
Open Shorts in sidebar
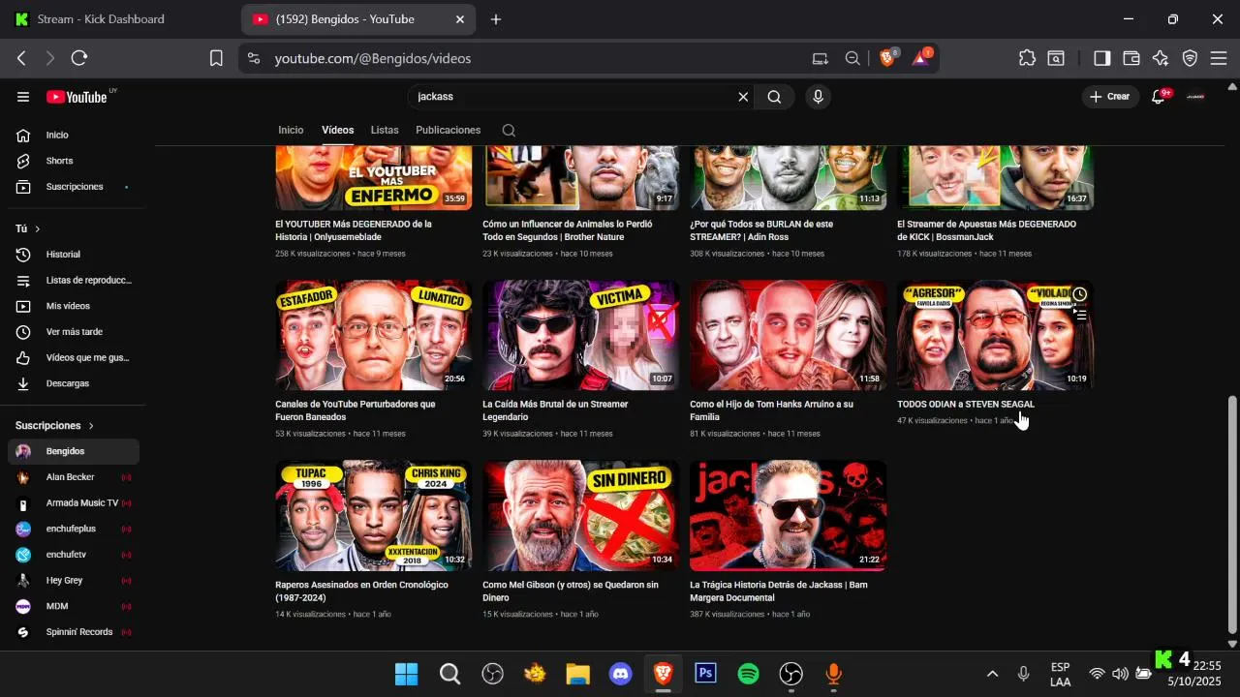(74, 161)
